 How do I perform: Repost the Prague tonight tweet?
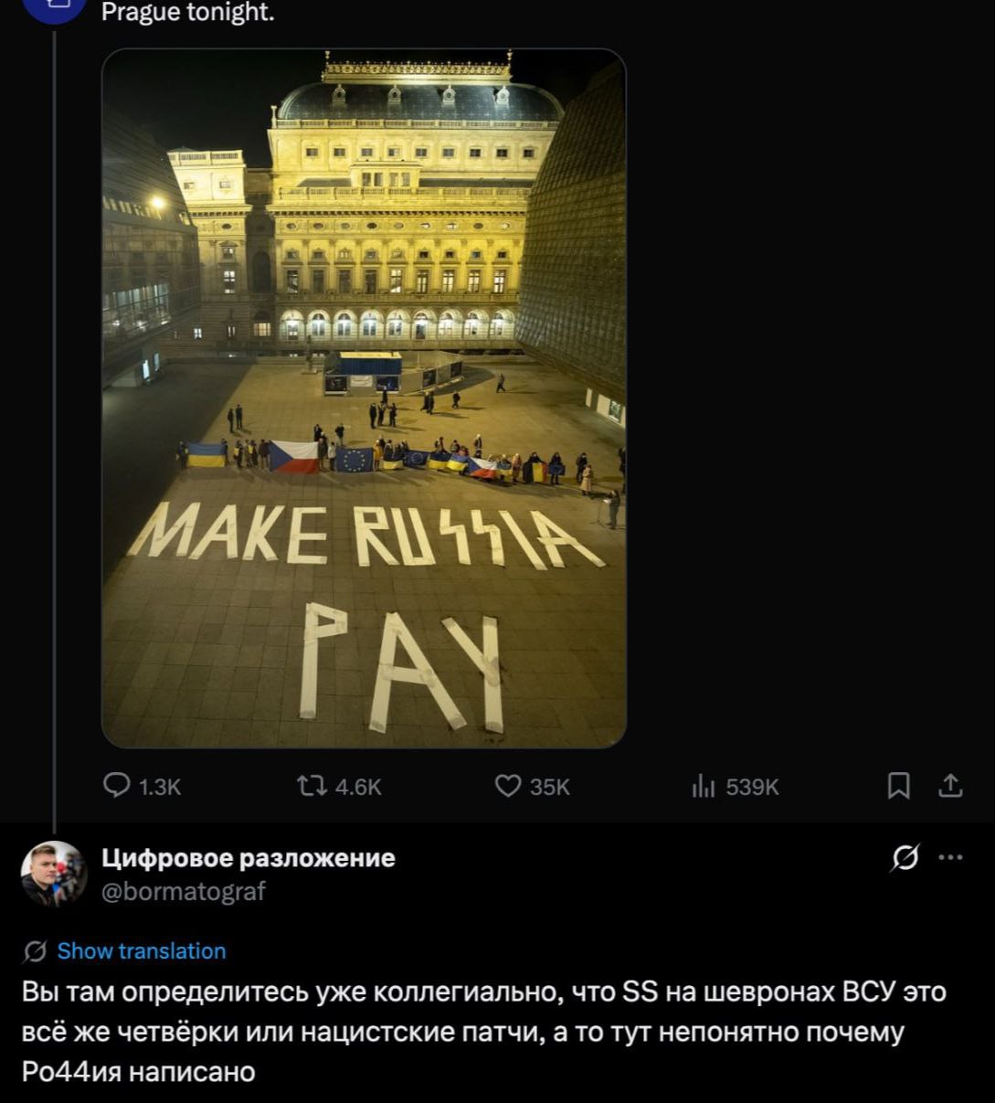click(307, 786)
